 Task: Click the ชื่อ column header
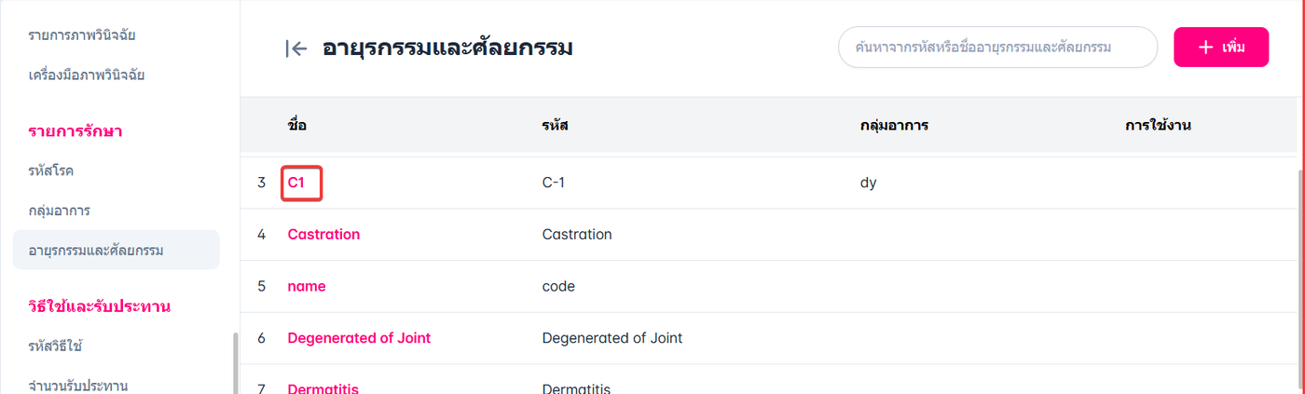point(297,125)
